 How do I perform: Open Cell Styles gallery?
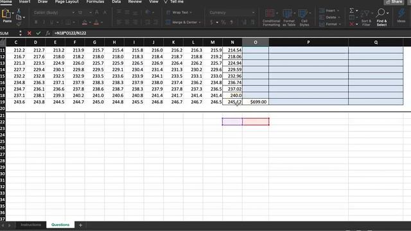(304, 17)
